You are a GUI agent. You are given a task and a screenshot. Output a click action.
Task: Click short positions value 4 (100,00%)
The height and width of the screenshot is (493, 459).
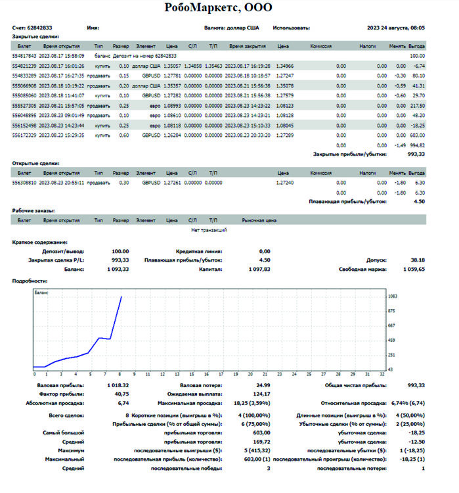(x=254, y=415)
